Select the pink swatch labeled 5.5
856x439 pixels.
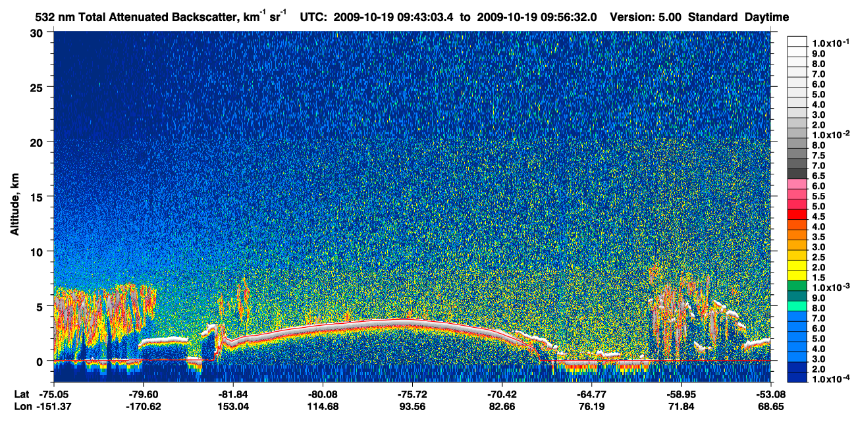pyautogui.click(x=797, y=195)
